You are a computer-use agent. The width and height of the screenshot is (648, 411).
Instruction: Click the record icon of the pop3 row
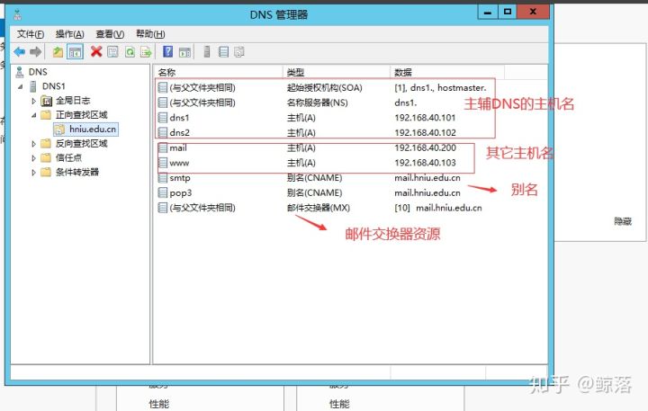pyautogui.click(x=163, y=192)
